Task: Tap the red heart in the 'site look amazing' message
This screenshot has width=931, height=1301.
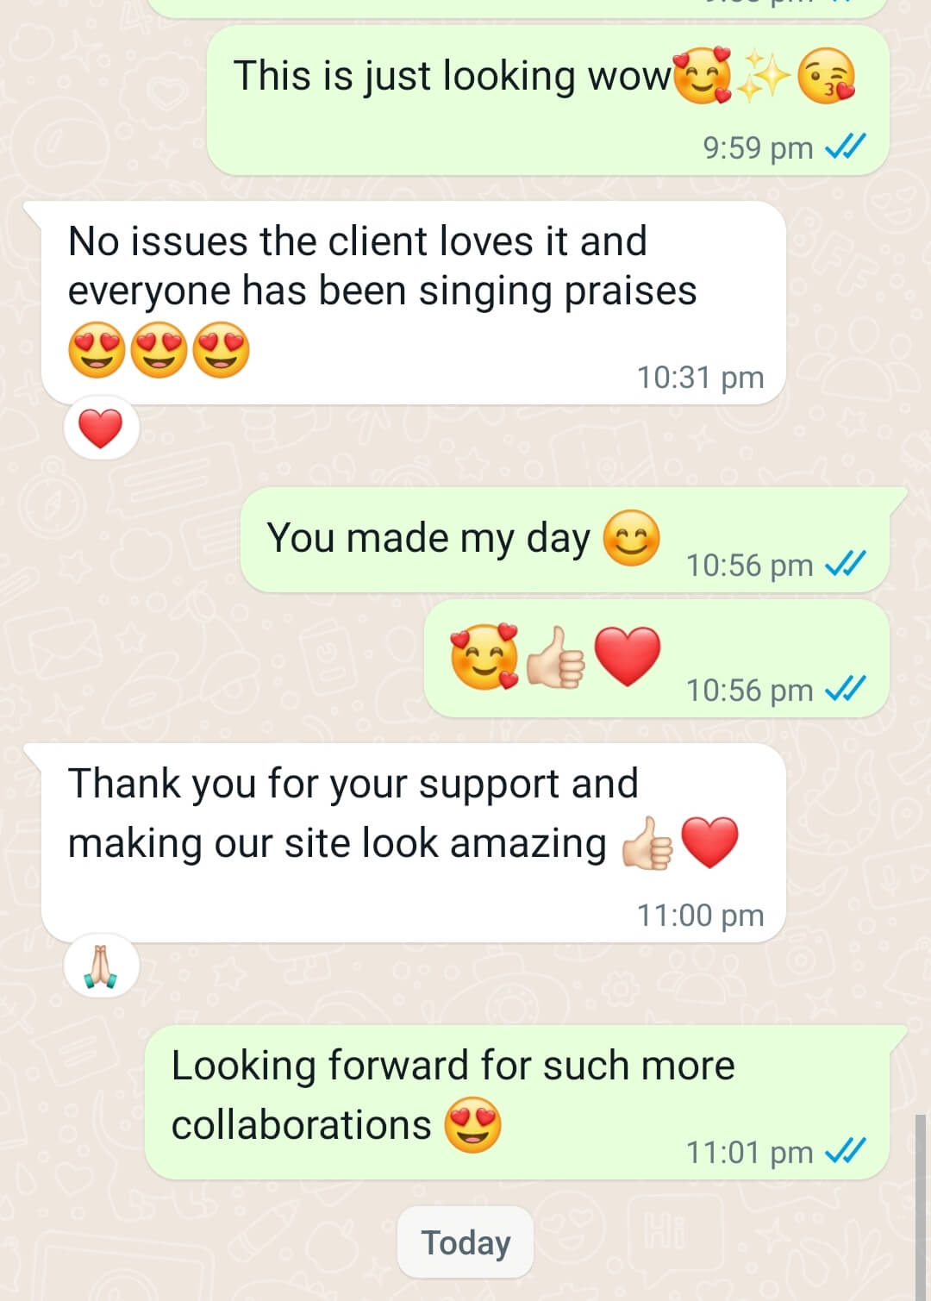Action: pos(709,843)
